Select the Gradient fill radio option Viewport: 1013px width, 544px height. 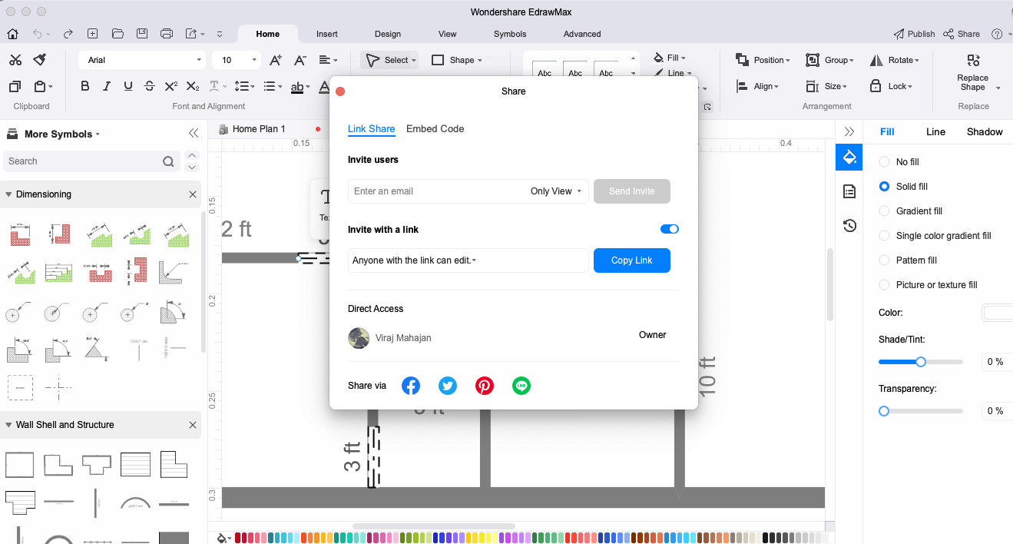(x=884, y=211)
